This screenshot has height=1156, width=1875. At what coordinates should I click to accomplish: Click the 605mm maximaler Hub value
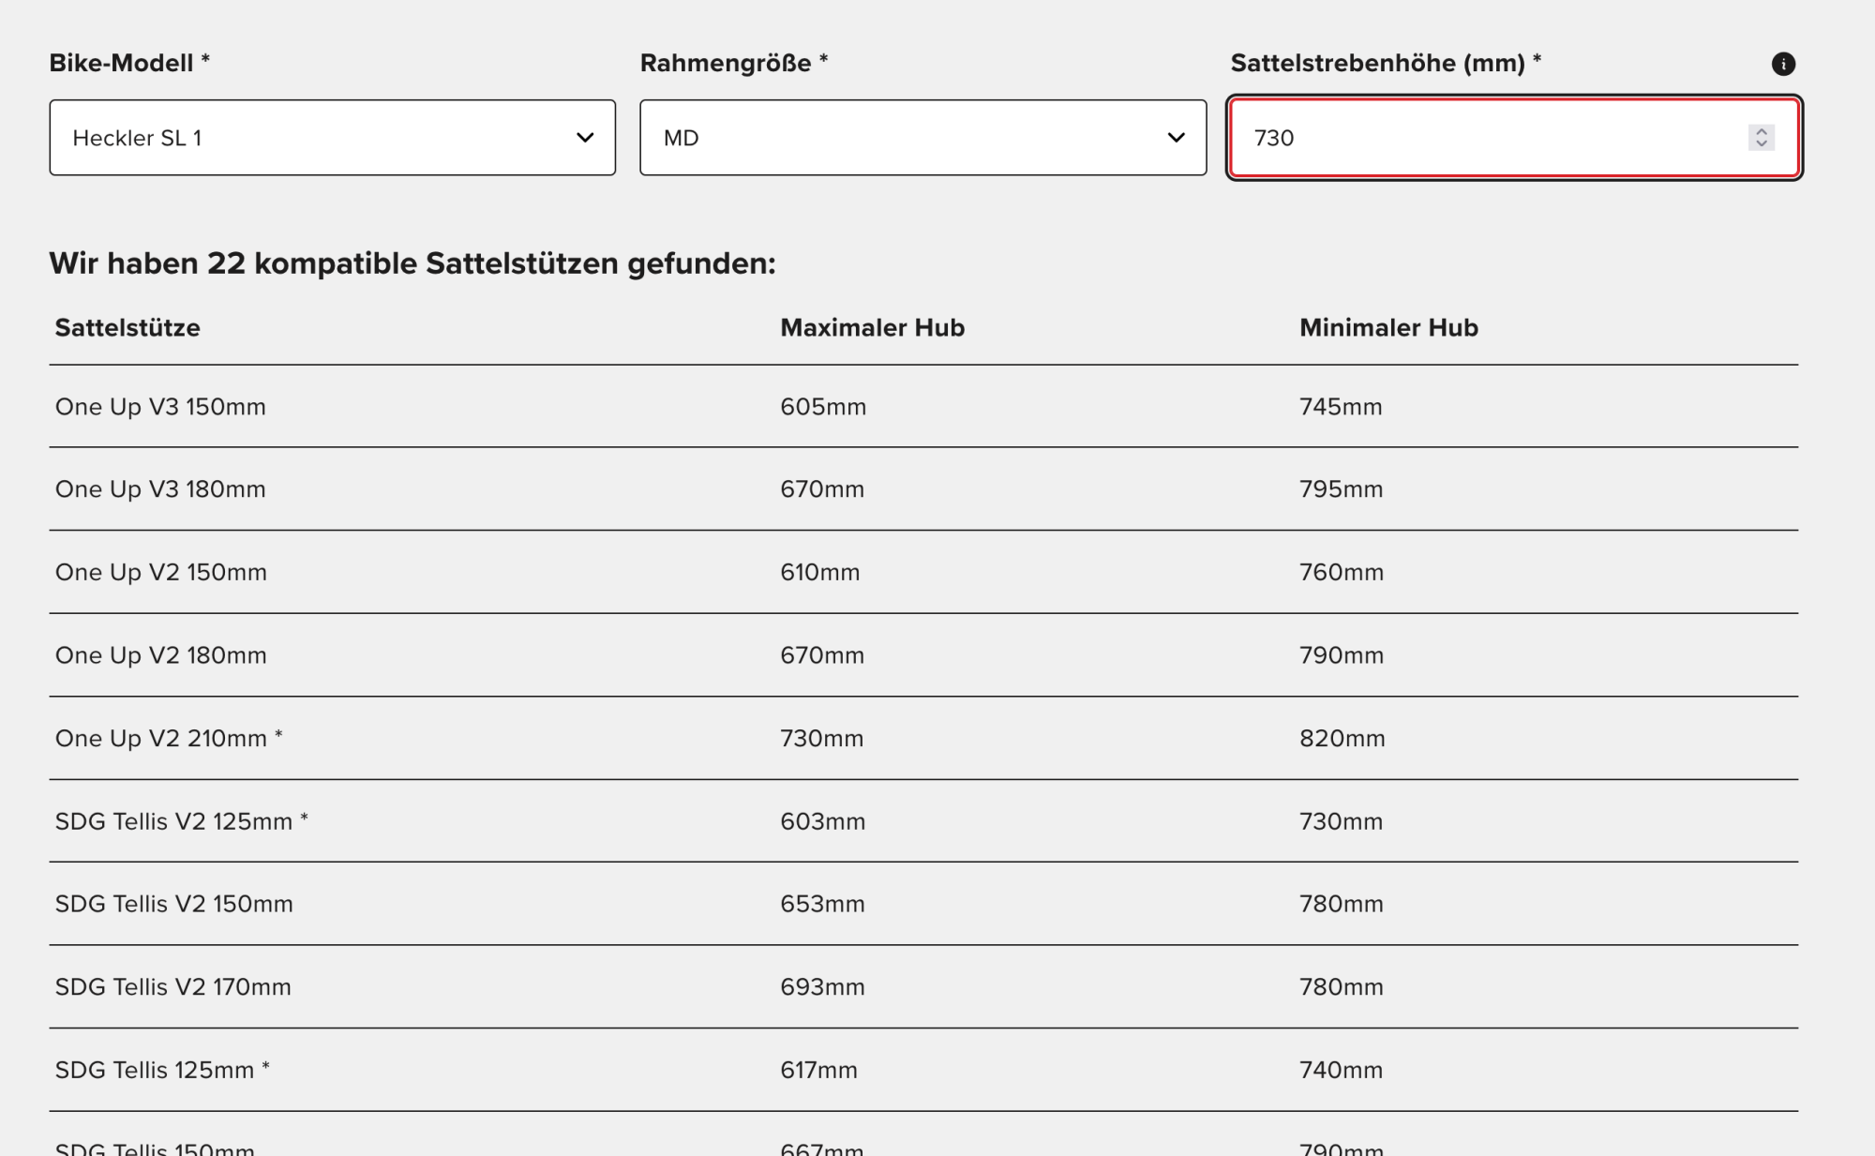click(x=823, y=407)
